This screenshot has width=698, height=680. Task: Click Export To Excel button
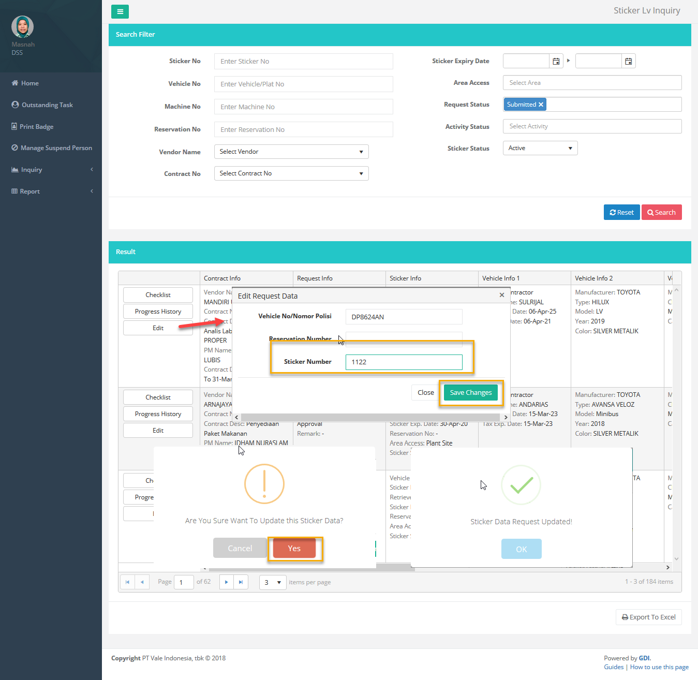pyautogui.click(x=648, y=617)
